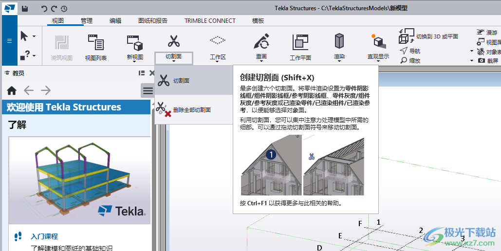This screenshot has width=501, height=251.
Task: Click the 新视图 new view icon
Action: (135, 43)
